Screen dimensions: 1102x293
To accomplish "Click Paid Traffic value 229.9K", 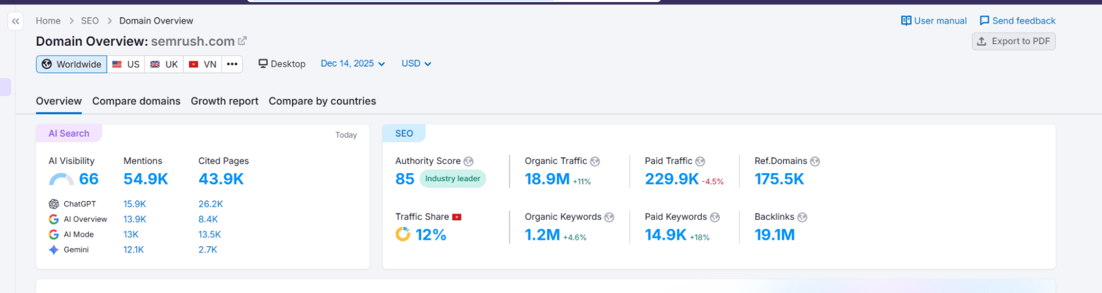I will point(672,179).
